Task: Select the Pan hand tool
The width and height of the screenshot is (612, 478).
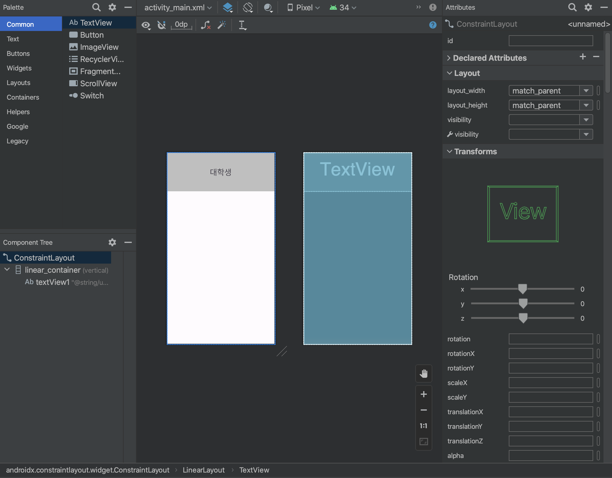Action: 423,374
